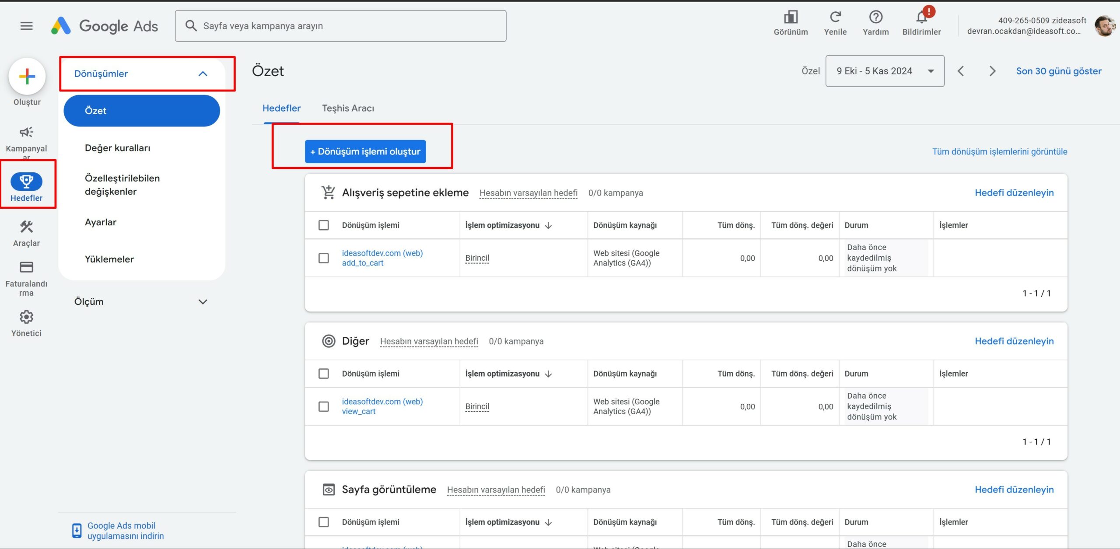Click Hesabın varsayılan hedefi next to Alışveriş sepetine ekleme
This screenshot has height=549, width=1120.
[x=528, y=193]
